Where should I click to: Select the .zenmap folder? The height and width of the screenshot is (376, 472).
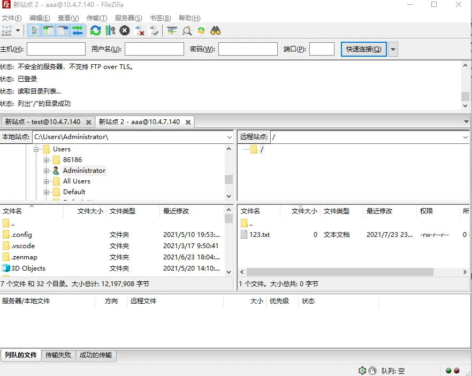click(24, 257)
